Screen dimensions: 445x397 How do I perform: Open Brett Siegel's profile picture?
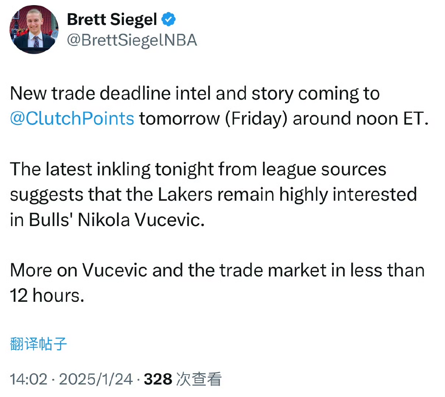(34, 30)
